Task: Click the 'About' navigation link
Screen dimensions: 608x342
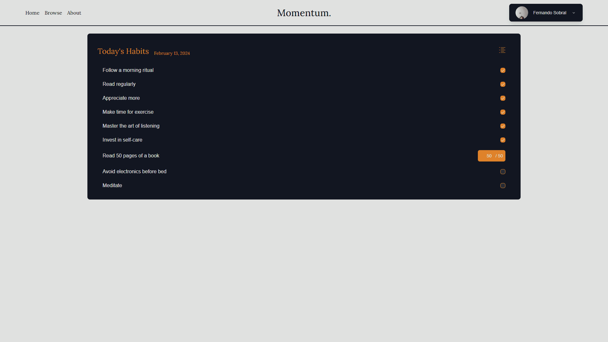Action: 74,13
